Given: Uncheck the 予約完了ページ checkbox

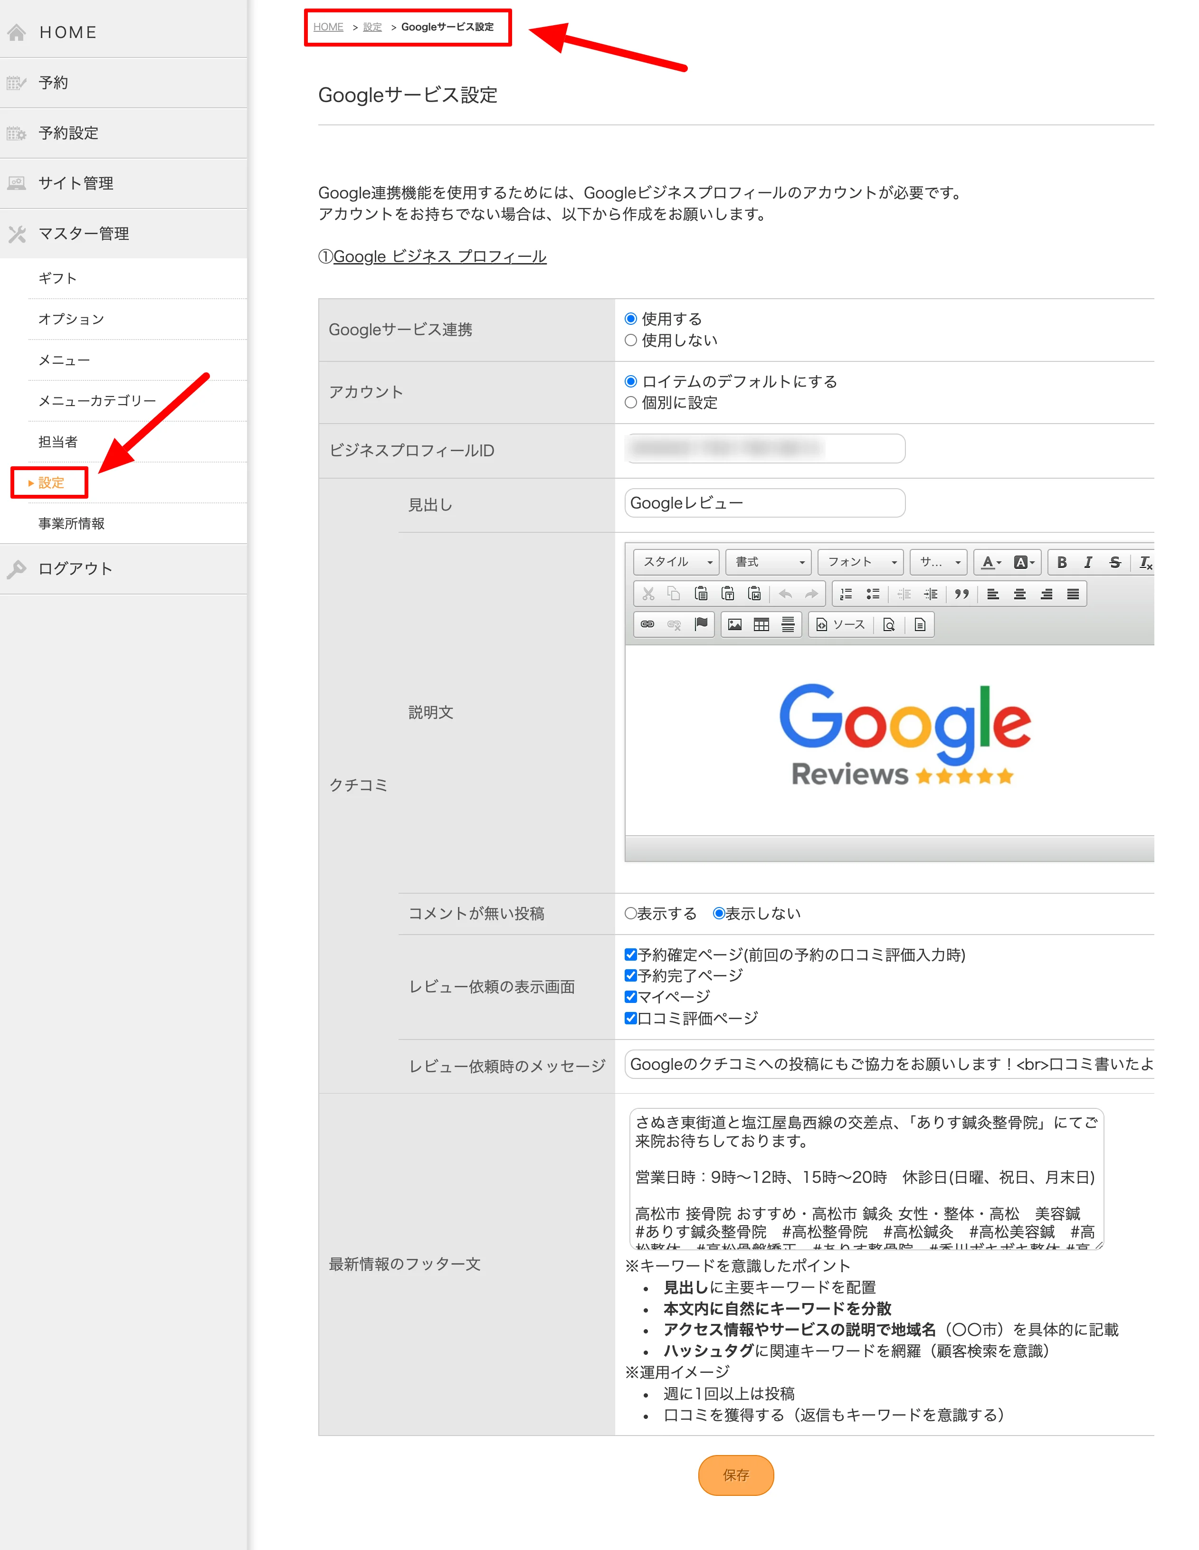Looking at the screenshot, I should click(x=630, y=975).
